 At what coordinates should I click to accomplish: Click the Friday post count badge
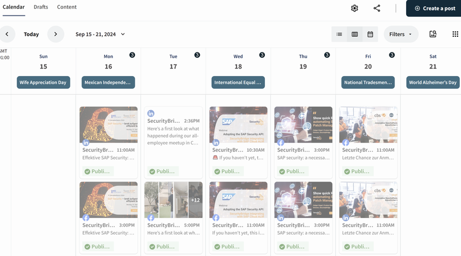click(392, 55)
